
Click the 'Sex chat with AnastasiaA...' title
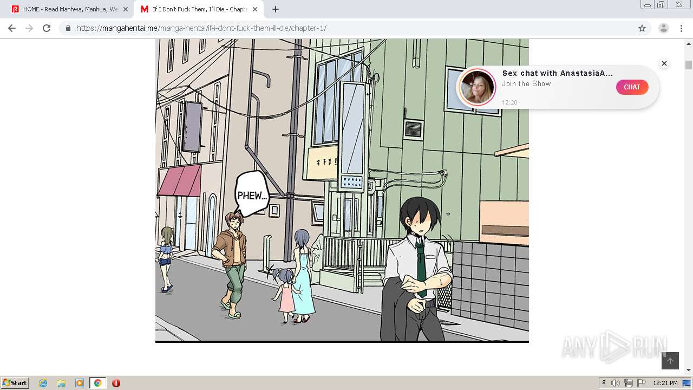[x=558, y=73]
